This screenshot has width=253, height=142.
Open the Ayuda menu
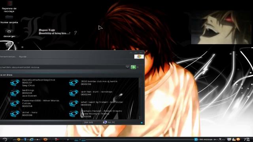[23, 57]
